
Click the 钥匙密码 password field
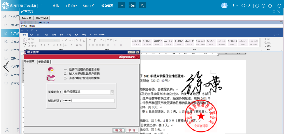coord(89,101)
